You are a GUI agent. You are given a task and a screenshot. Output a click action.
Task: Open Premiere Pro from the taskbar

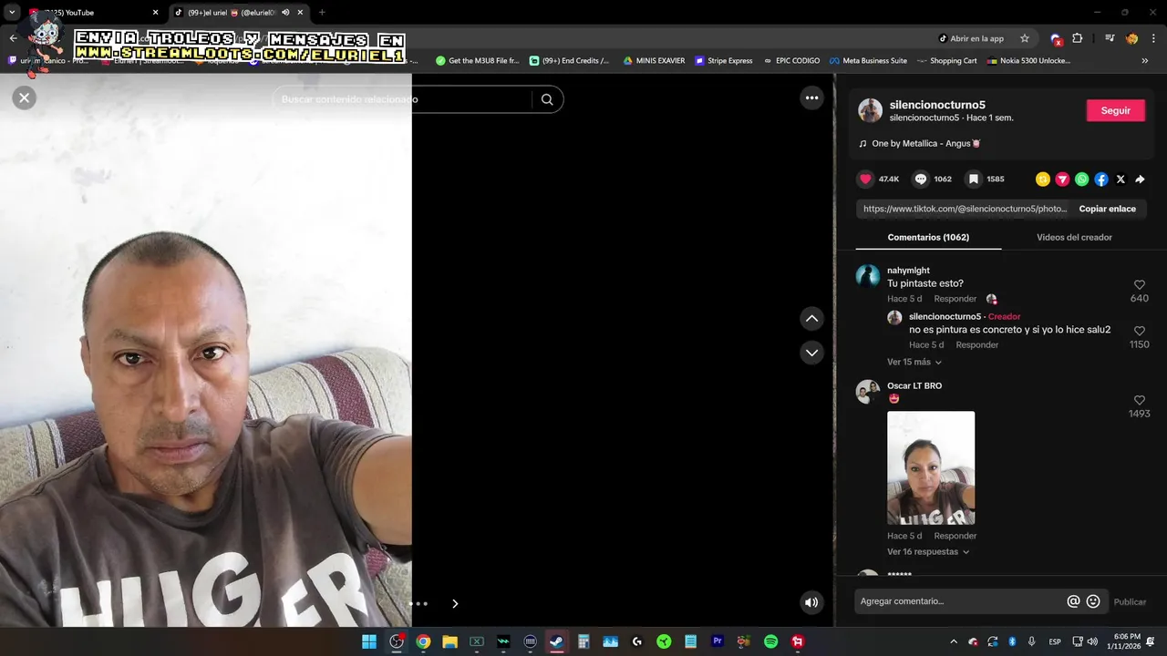tap(718, 641)
